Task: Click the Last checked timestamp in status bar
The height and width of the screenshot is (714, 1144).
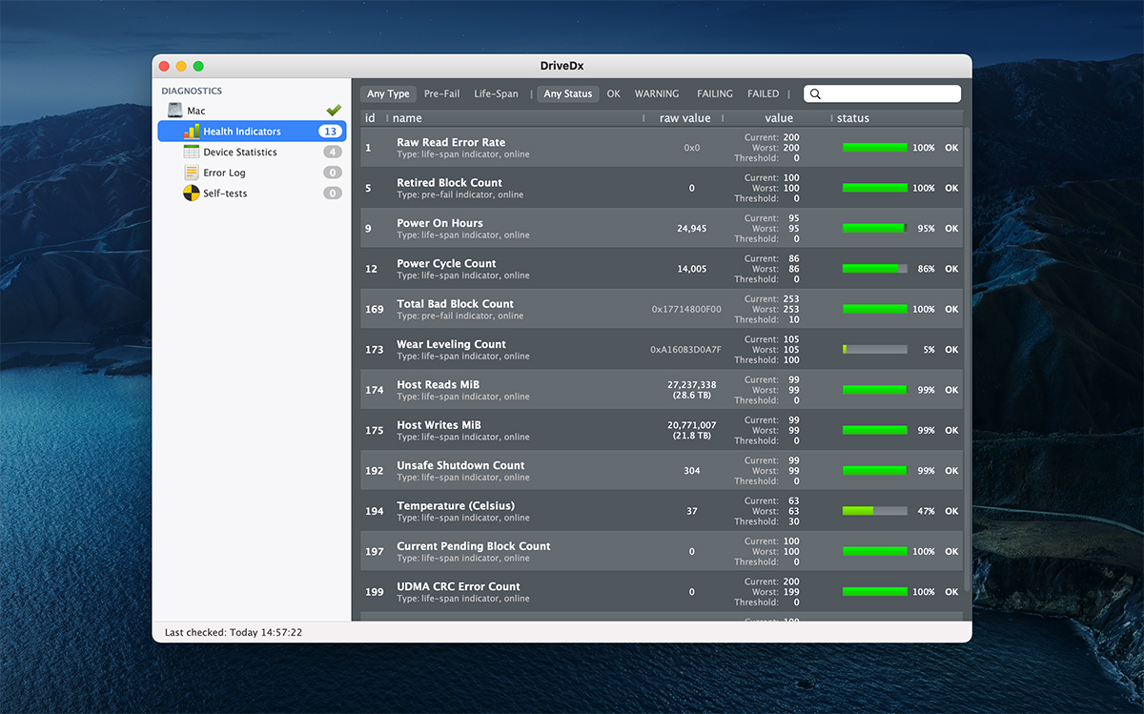Action: coord(234,632)
